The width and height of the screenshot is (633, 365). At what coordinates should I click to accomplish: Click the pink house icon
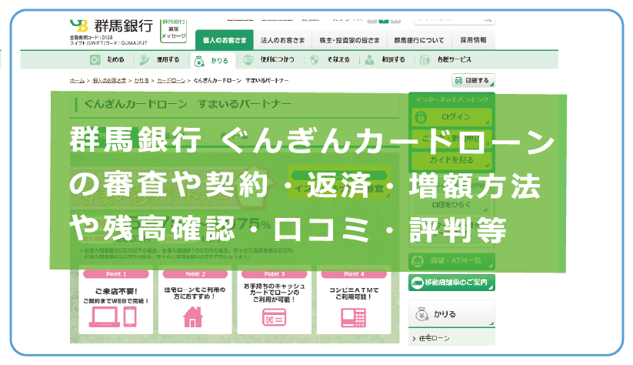click(x=193, y=317)
